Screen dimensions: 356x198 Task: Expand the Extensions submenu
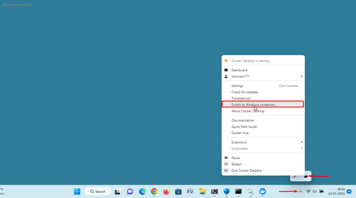click(x=263, y=142)
